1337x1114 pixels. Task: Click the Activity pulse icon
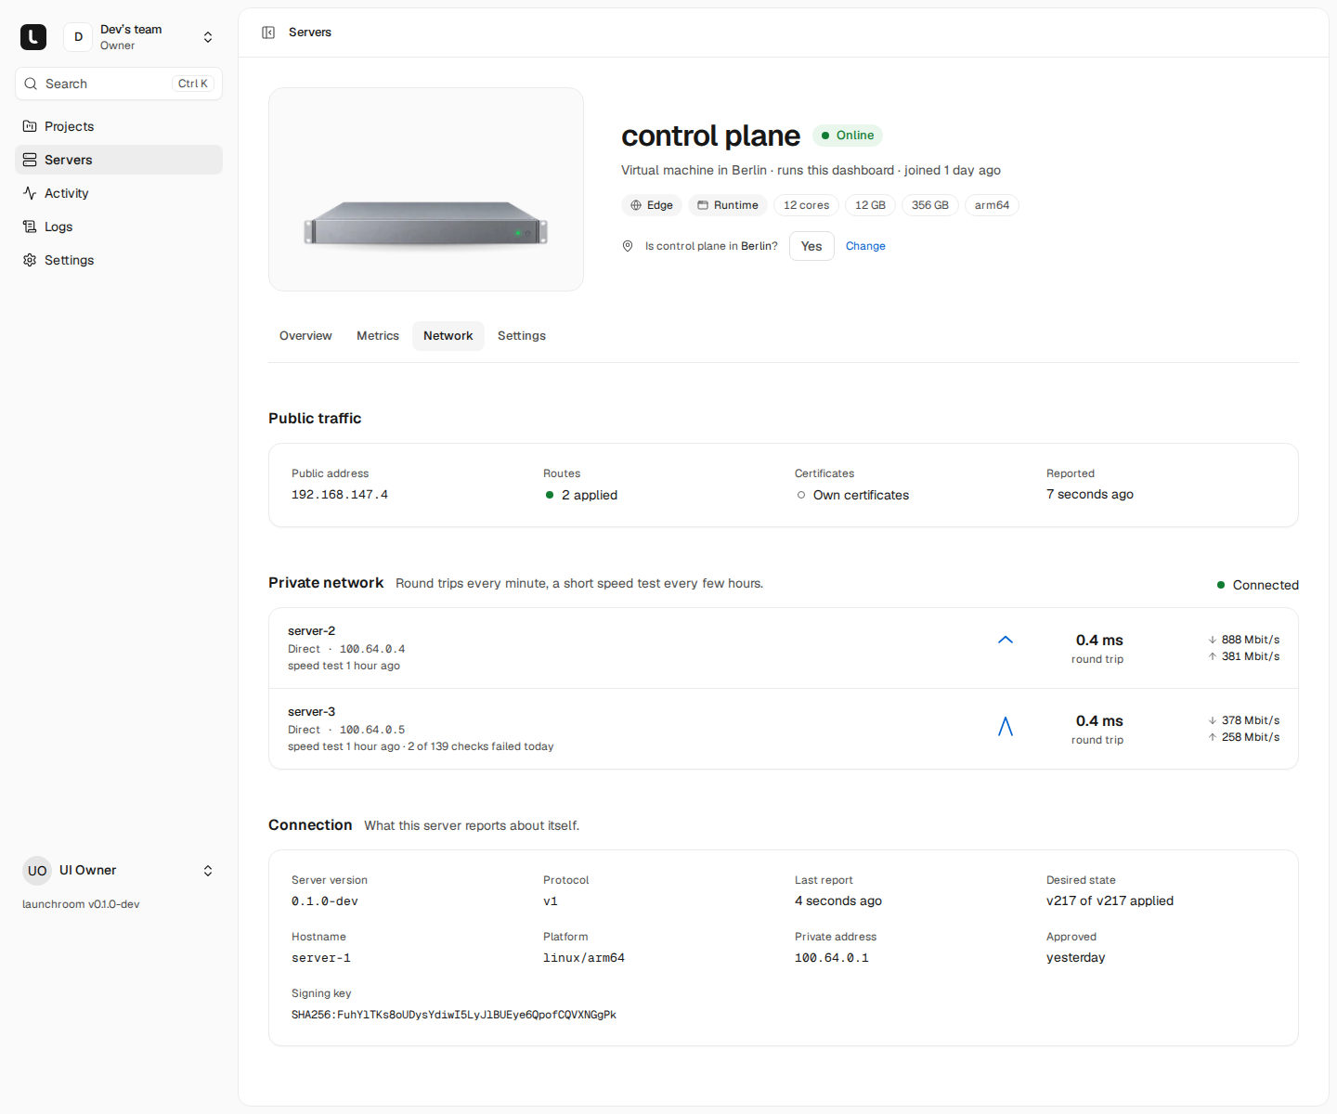[30, 193]
